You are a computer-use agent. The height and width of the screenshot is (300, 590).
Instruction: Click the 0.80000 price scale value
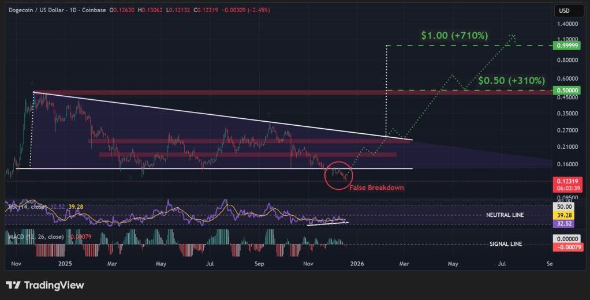pyautogui.click(x=567, y=60)
